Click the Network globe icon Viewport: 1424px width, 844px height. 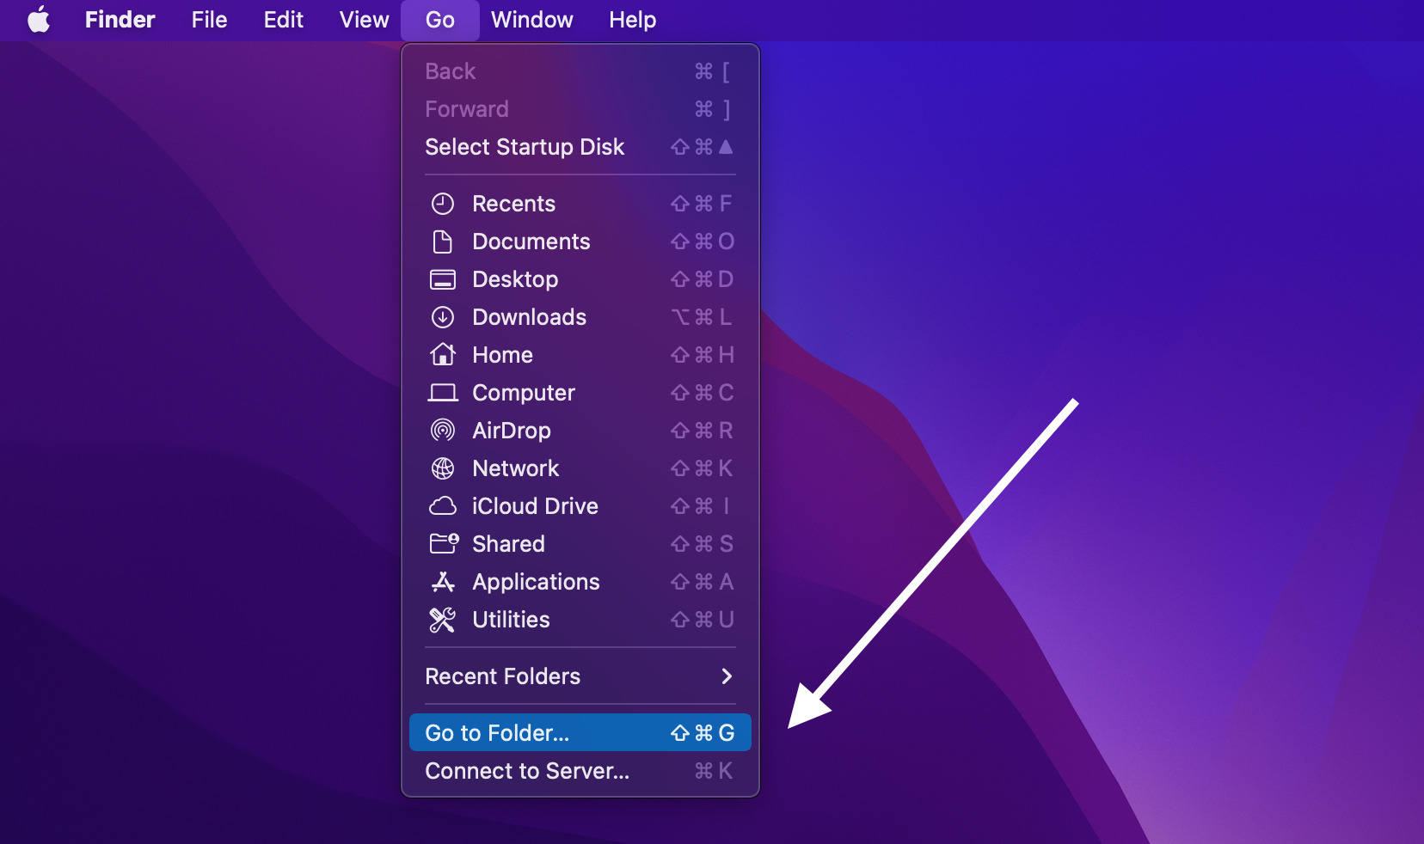442,468
